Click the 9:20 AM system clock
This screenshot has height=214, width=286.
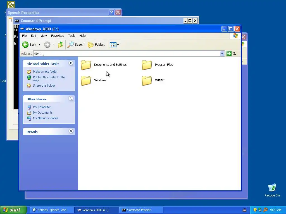coord(276,210)
